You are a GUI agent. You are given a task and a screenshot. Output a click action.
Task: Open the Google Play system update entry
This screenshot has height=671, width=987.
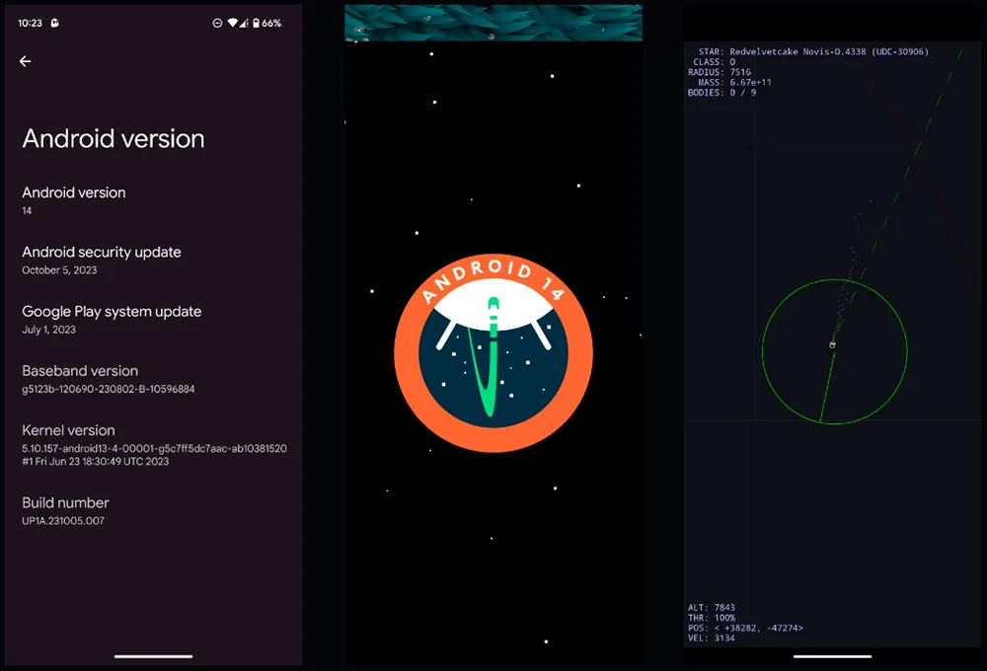(x=153, y=320)
